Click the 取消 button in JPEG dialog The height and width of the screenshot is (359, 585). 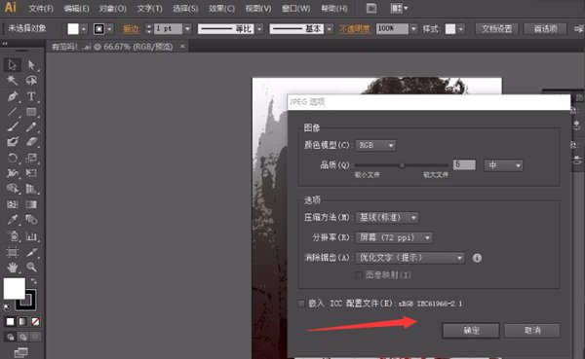pos(532,331)
